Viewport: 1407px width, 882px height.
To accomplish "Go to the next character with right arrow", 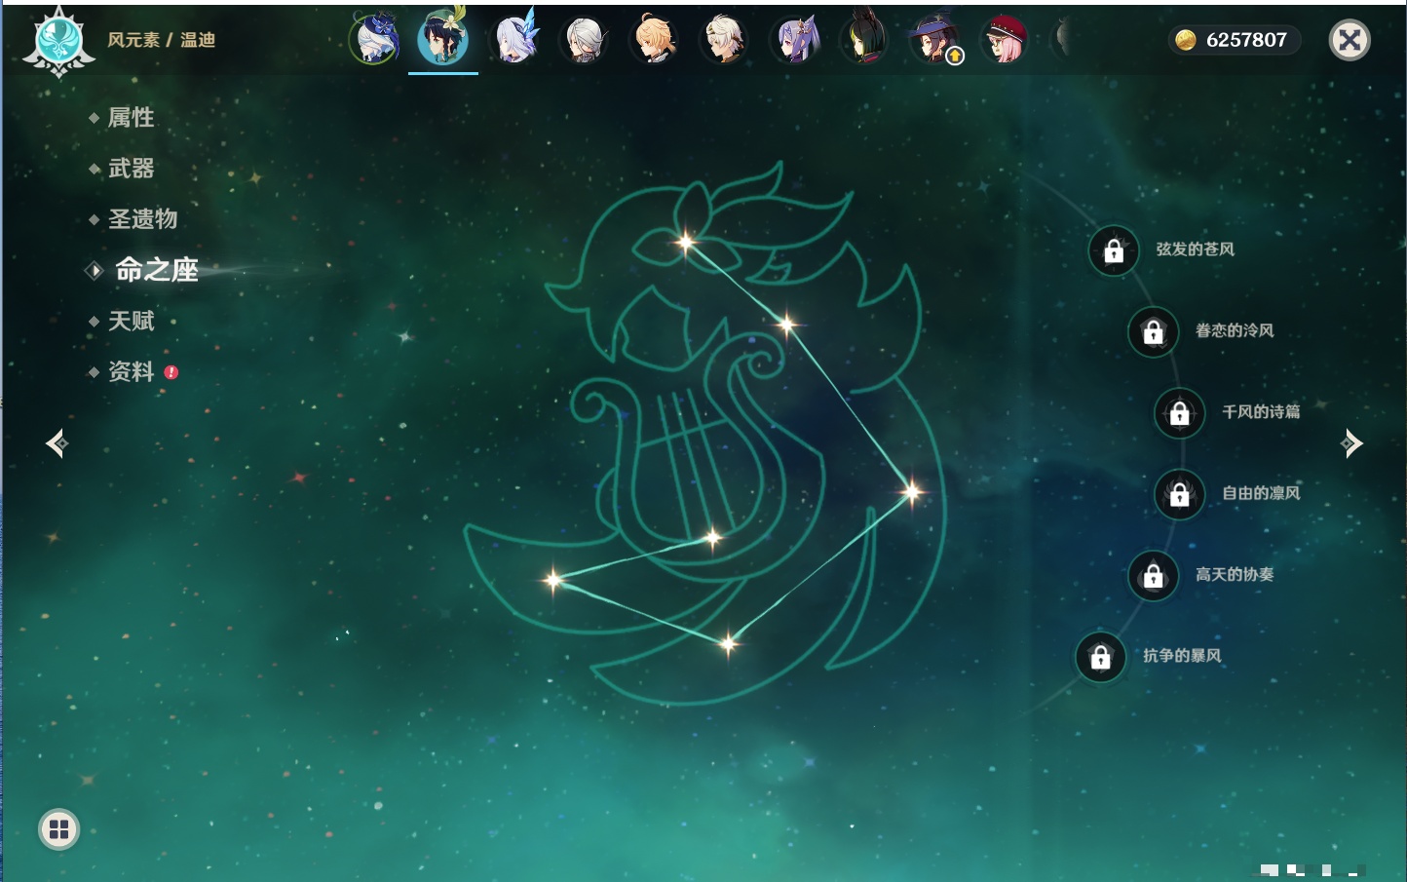I will [1351, 443].
